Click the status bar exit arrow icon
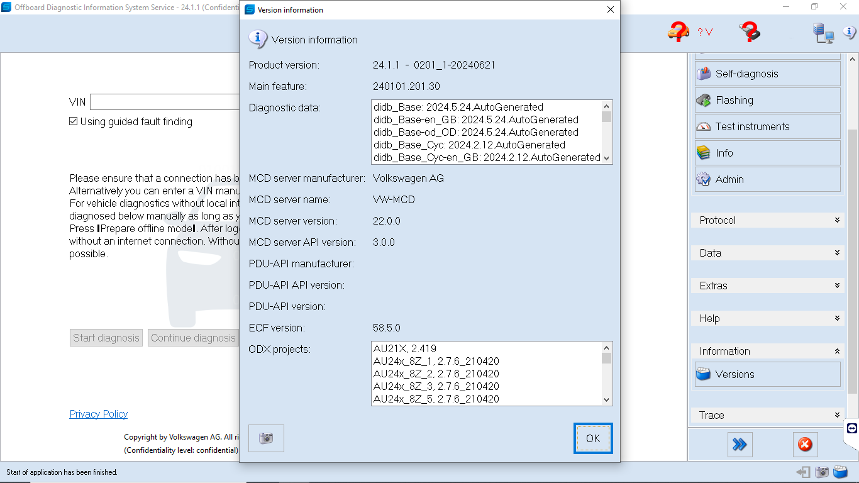 click(x=803, y=472)
